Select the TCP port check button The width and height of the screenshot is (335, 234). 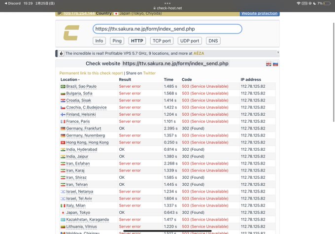[x=162, y=41]
